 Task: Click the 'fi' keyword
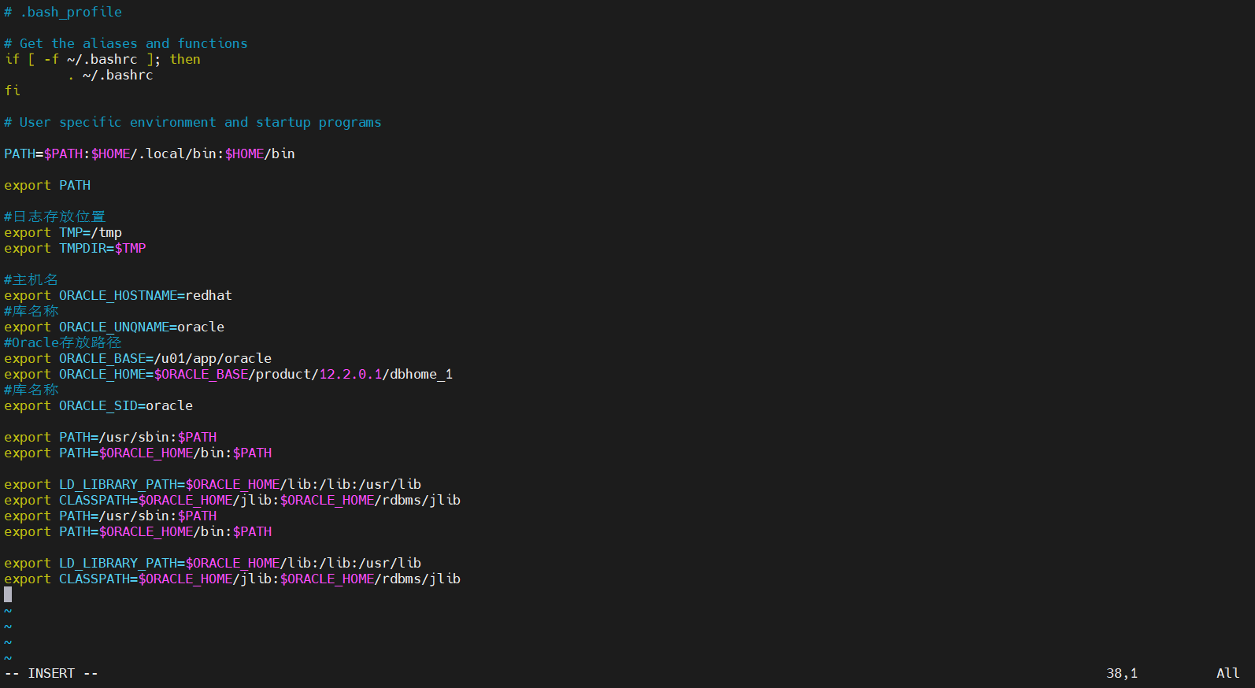click(12, 91)
